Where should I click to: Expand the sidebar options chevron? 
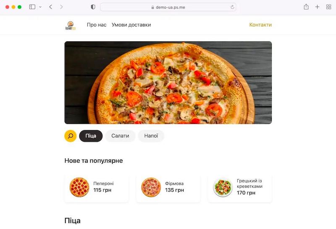(x=40, y=7)
